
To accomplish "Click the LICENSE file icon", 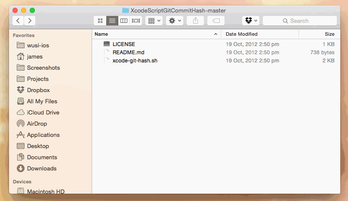I will [x=107, y=44].
